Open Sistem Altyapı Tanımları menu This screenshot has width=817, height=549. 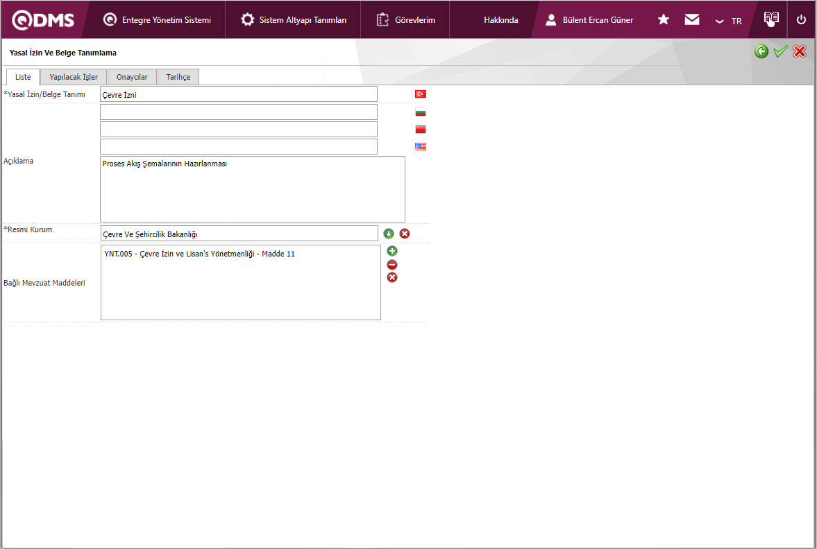[294, 20]
